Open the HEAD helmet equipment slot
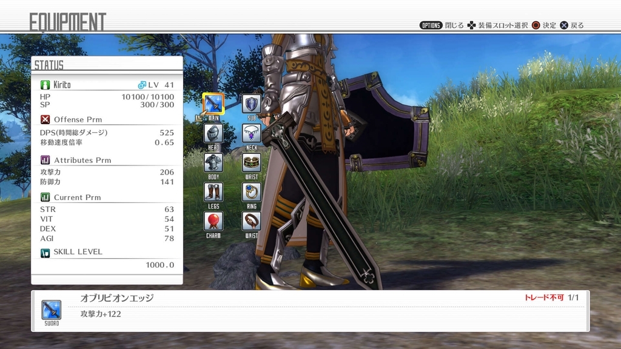 pyautogui.click(x=213, y=133)
